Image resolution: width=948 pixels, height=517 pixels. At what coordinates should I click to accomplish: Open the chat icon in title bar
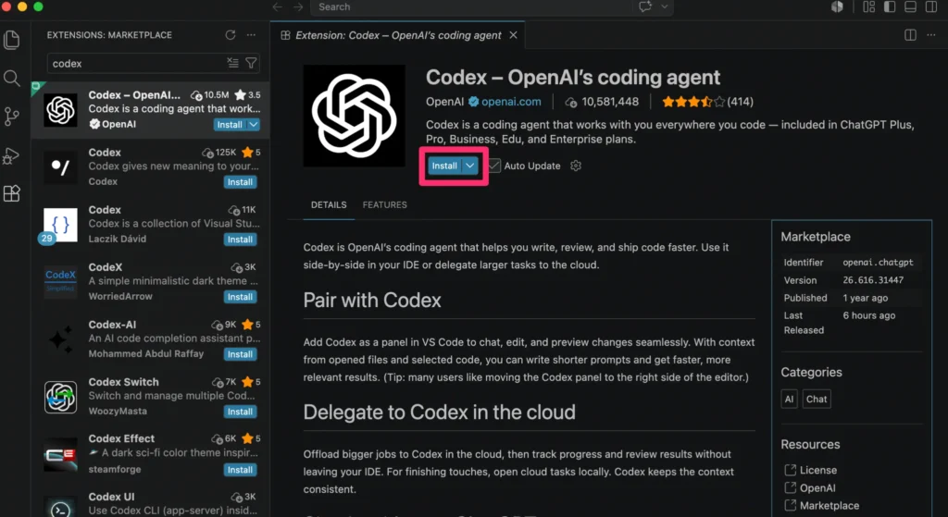645,6
